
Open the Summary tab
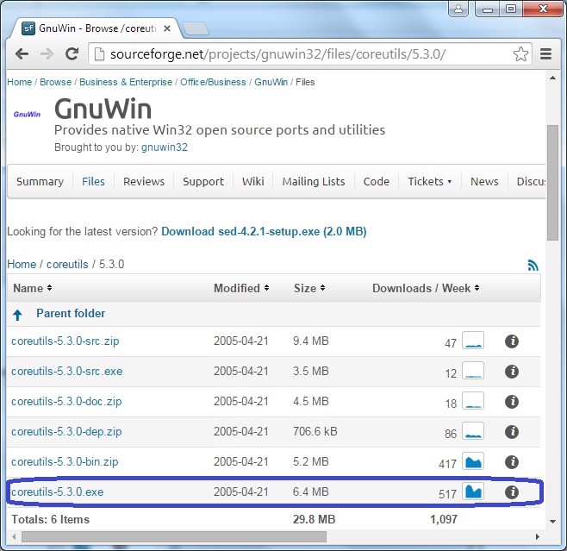click(40, 181)
